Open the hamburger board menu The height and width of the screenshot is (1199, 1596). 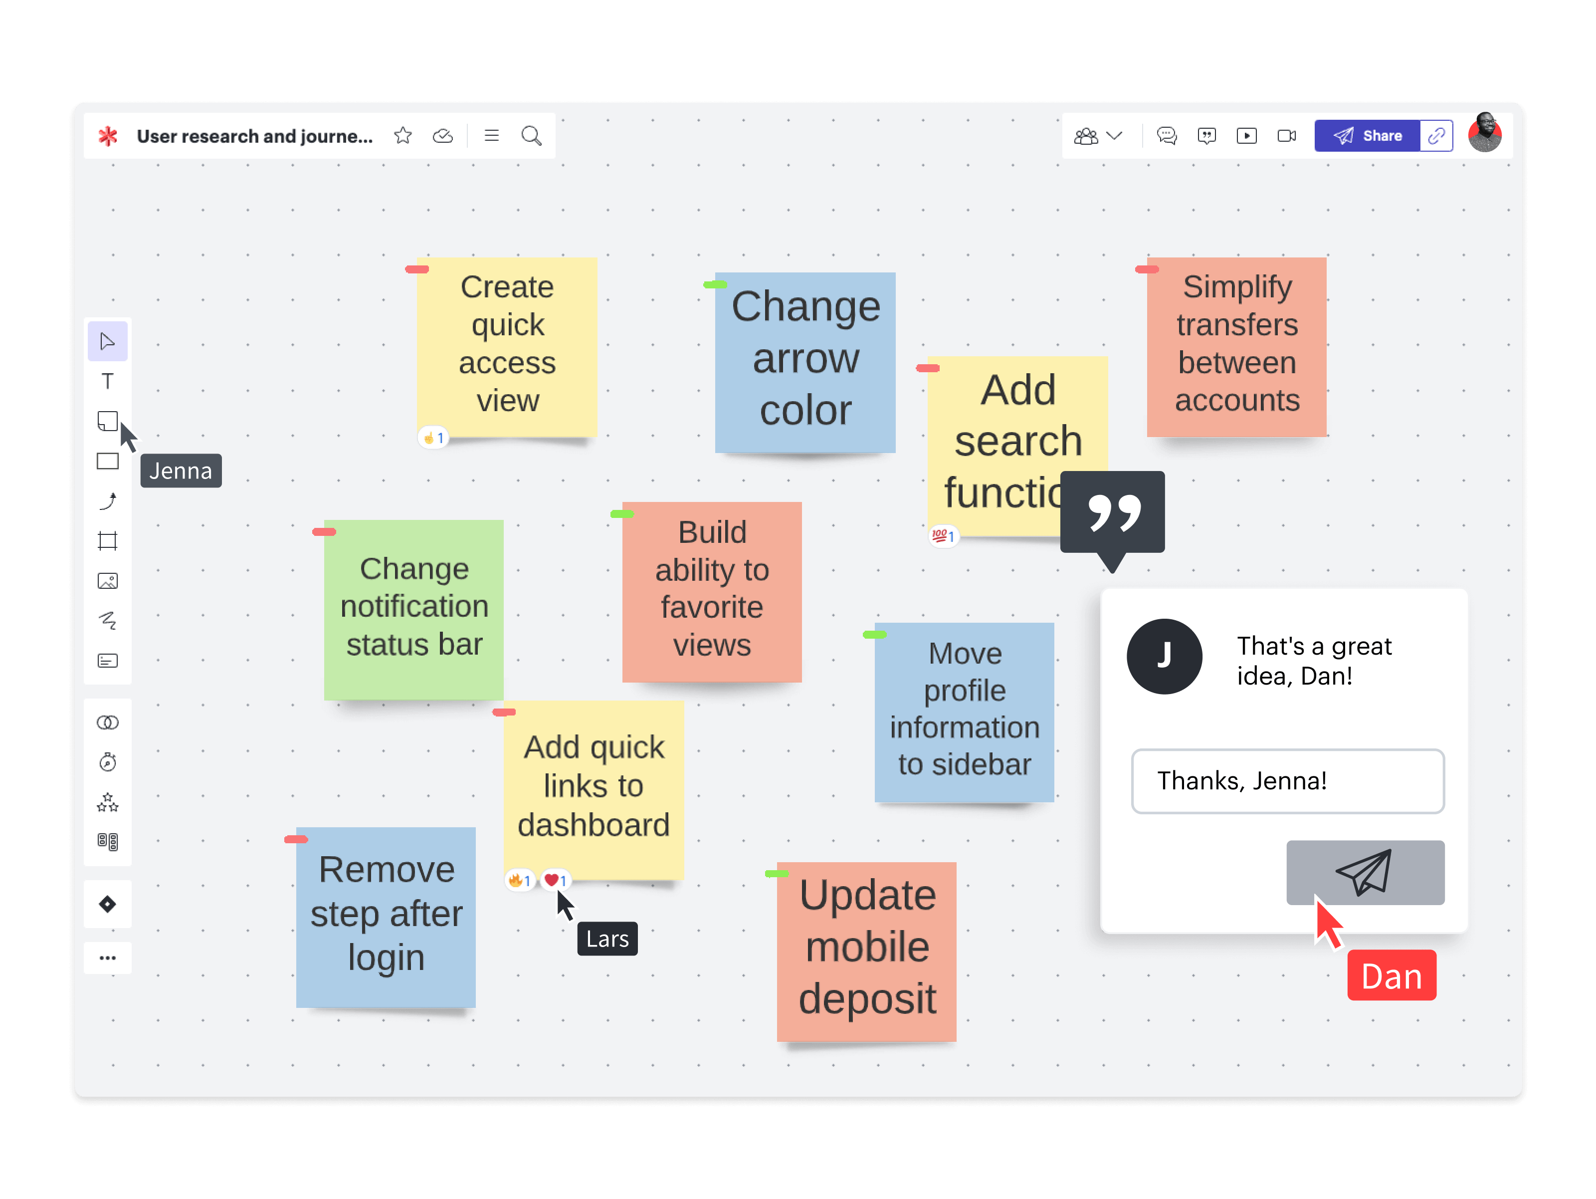491,135
